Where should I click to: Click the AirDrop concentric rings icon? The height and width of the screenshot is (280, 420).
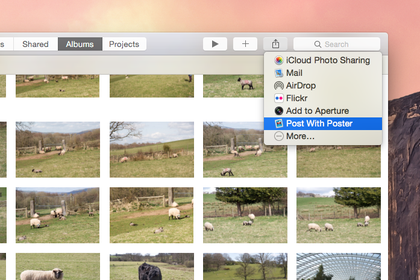coord(279,86)
